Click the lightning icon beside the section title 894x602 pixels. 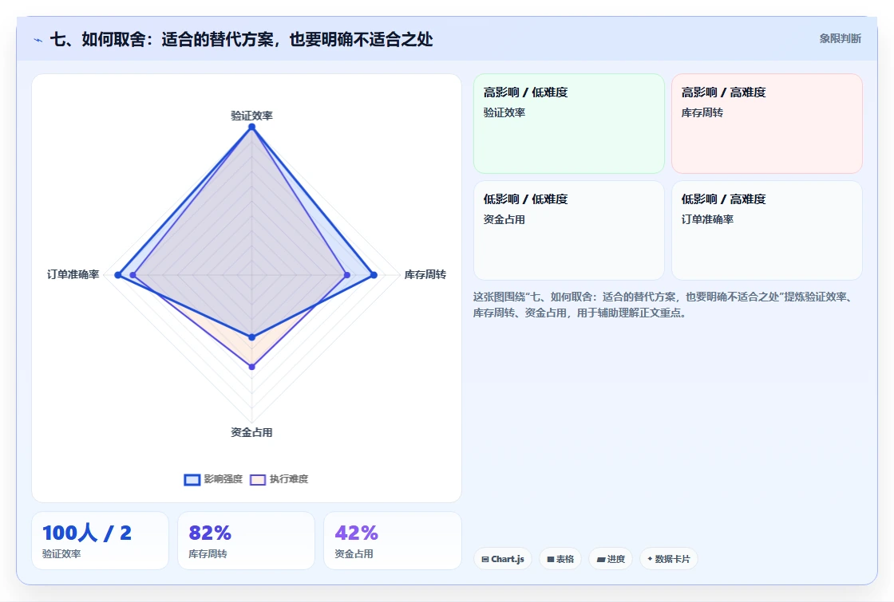38,40
